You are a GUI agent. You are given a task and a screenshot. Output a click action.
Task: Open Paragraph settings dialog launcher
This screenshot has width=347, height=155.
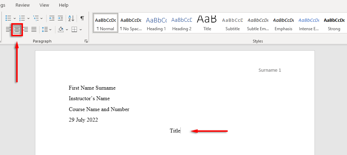coord(86,41)
